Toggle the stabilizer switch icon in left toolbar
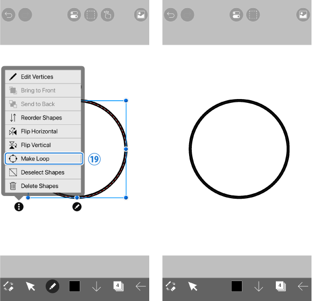 point(74,15)
